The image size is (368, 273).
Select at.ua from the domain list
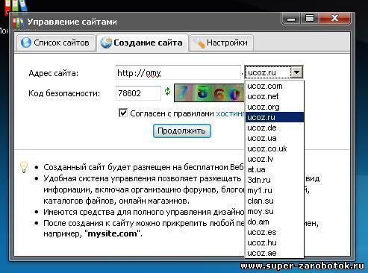[275, 169]
